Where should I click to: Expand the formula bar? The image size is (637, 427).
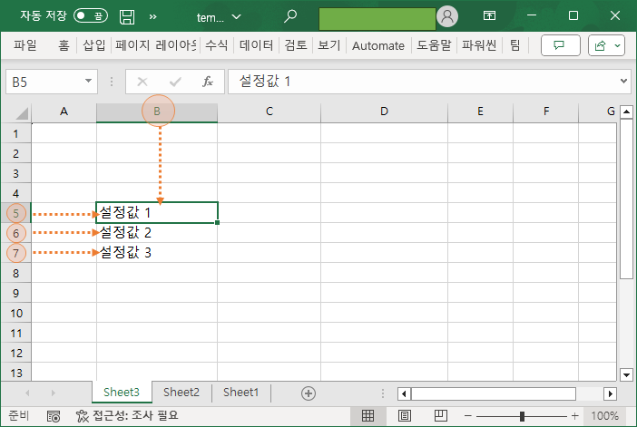623,82
